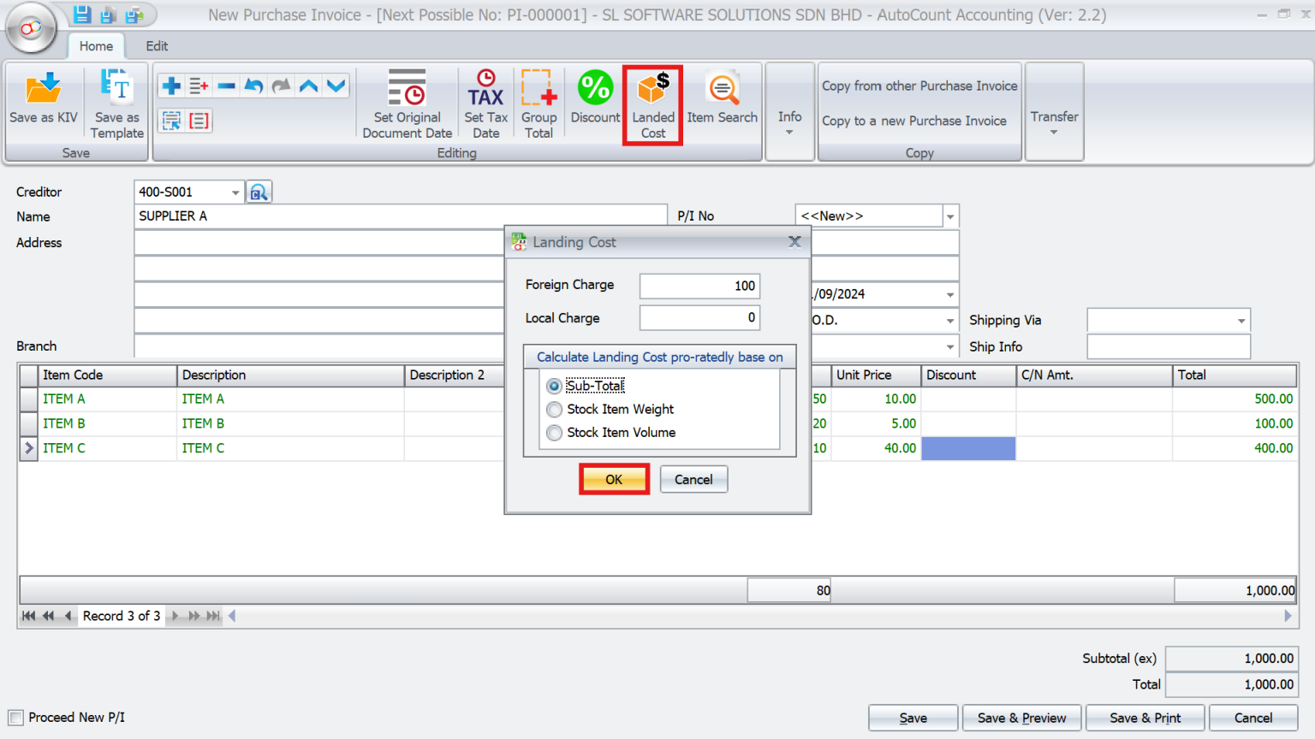Add a new row with plus icon
This screenshot has width=1315, height=739.
click(x=171, y=86)
